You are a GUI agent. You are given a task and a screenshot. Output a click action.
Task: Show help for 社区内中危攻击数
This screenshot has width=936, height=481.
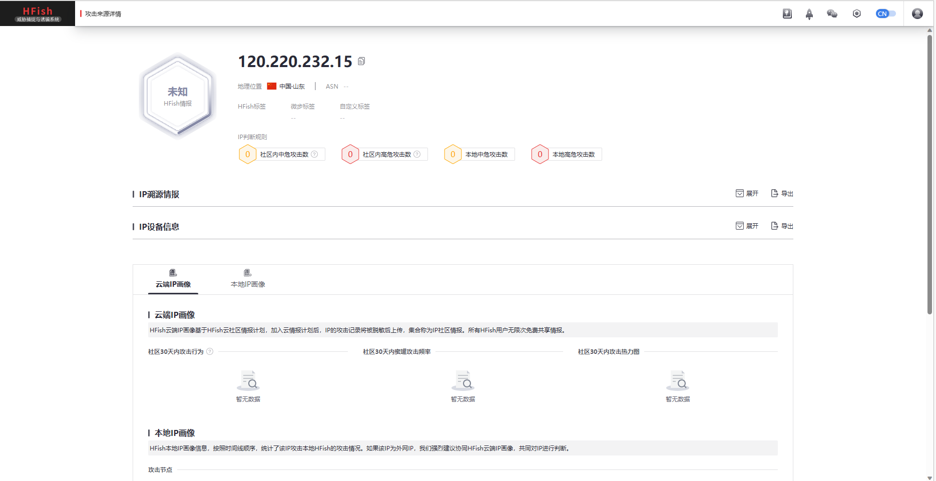tap(314, 154)
